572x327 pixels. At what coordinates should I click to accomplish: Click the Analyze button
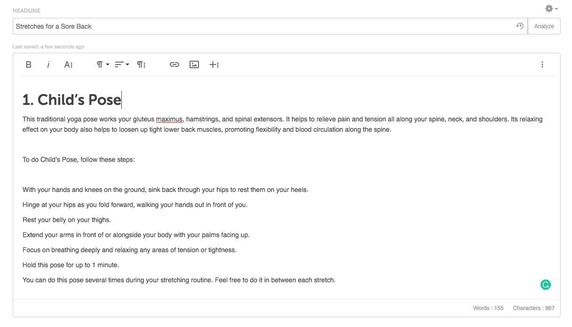(544, 26)
